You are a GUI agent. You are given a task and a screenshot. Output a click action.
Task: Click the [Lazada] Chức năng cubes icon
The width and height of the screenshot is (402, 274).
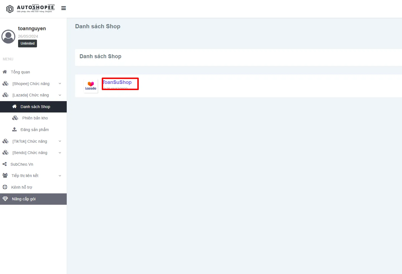pos(5,95)
